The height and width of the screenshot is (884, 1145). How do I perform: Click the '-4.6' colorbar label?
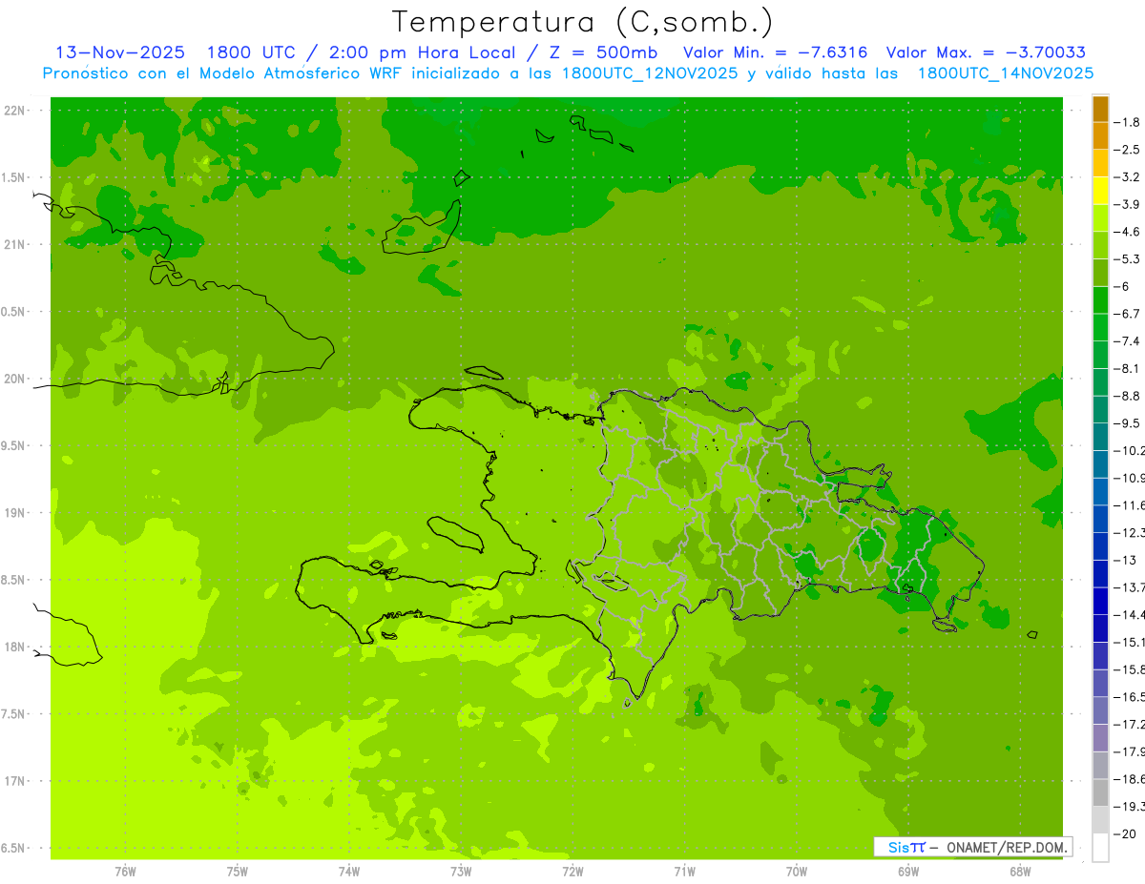pos(1129,232)
